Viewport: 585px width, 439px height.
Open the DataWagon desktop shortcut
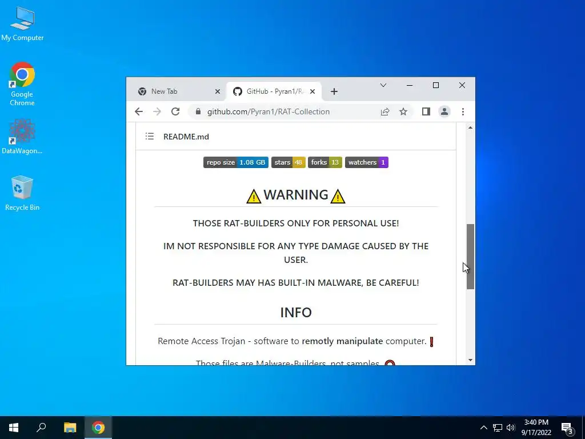pyautogui.click(x=22, y=137)
